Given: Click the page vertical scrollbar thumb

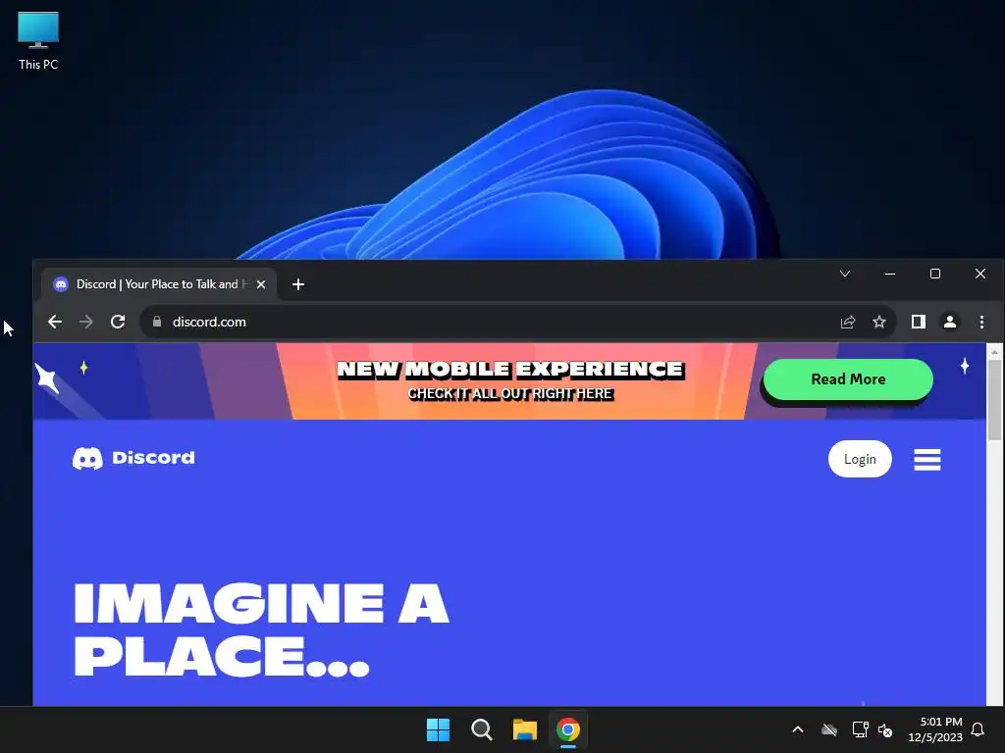Looking at the screenshot, I should (x=994, y=399).
